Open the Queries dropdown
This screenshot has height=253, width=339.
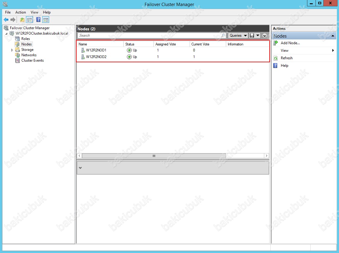(238, 35)
